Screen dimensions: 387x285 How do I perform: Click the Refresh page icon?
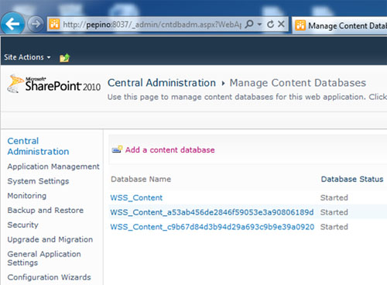270,24
